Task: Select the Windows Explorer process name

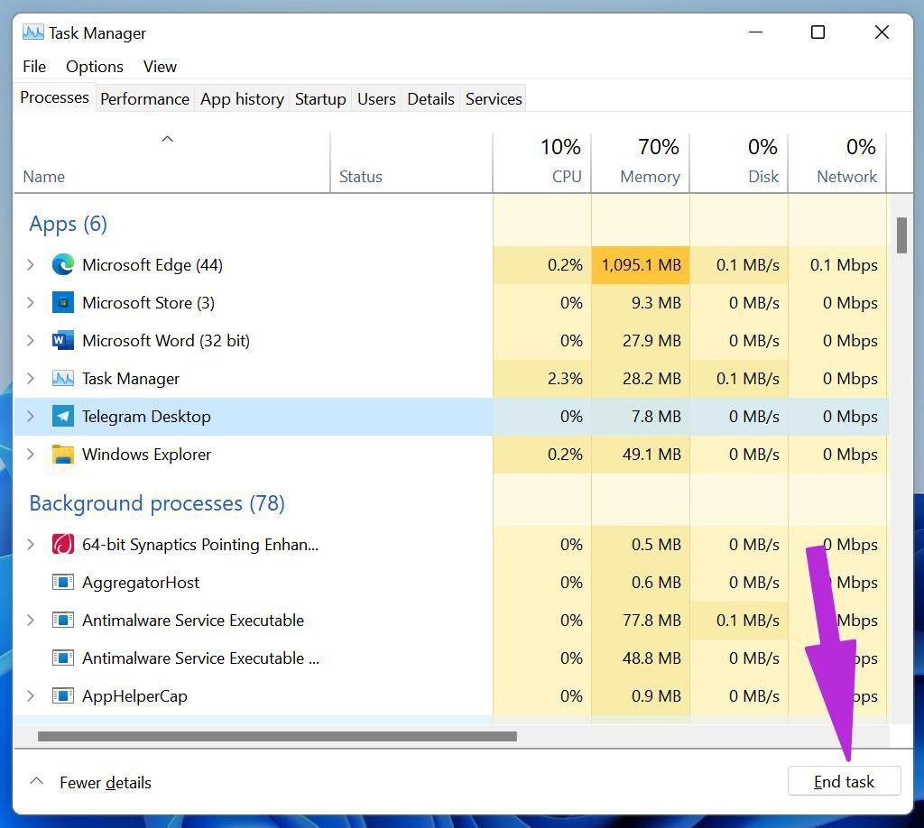Action: click(x=146, y=455)
